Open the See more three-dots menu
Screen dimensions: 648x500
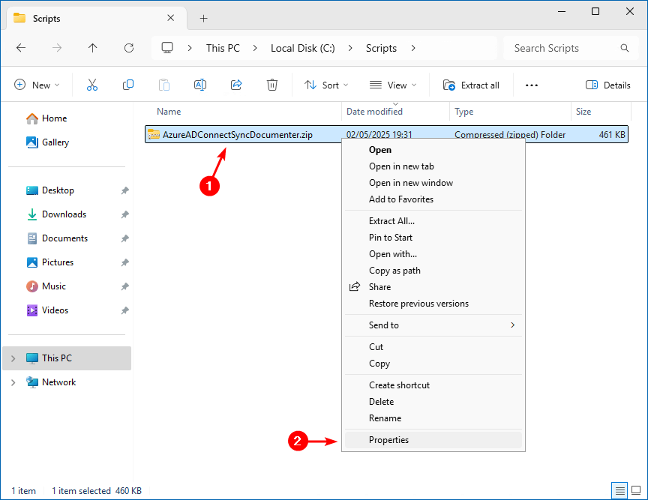532,85
